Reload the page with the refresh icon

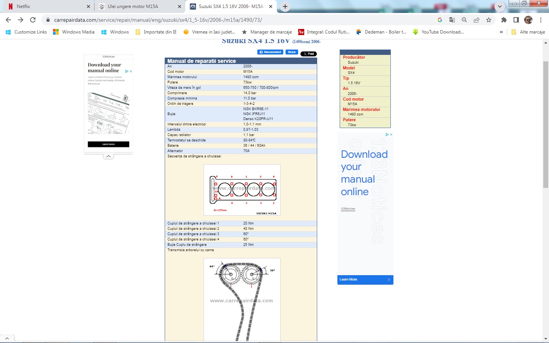[33, 20]
